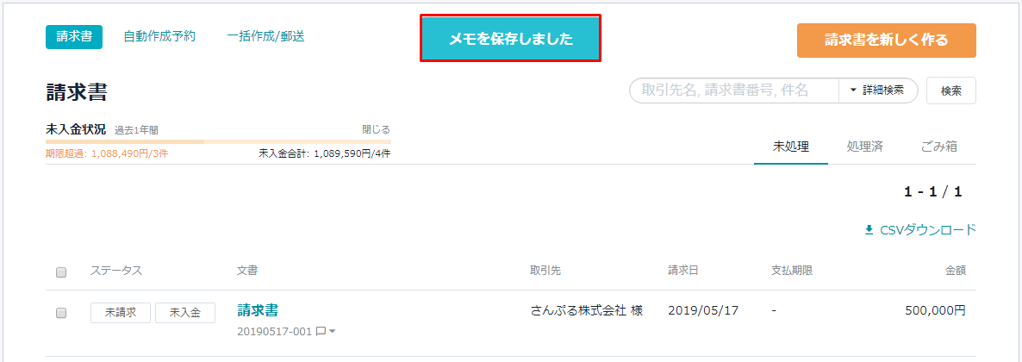The height and width of the screenshot is (362, 1022).
Task: Switch to the 処理済 tab
Action: tap(865, 147)
